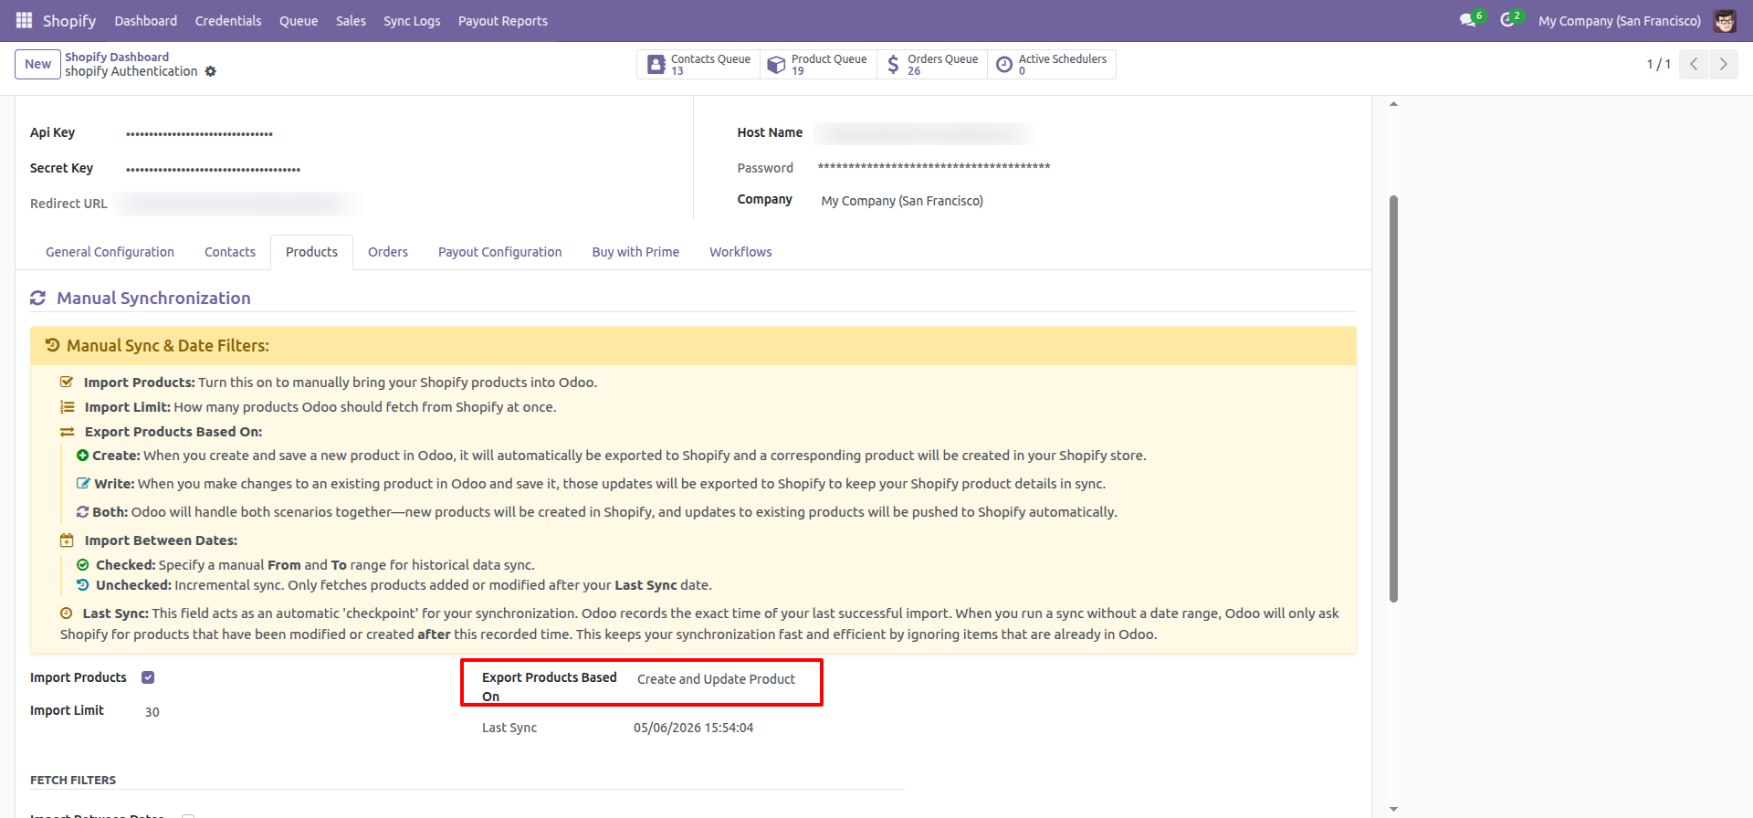The width and height of the screenshot is (1753, 818).
Task: Click the Last Sync date value
Action: click(x=694, y=728)
